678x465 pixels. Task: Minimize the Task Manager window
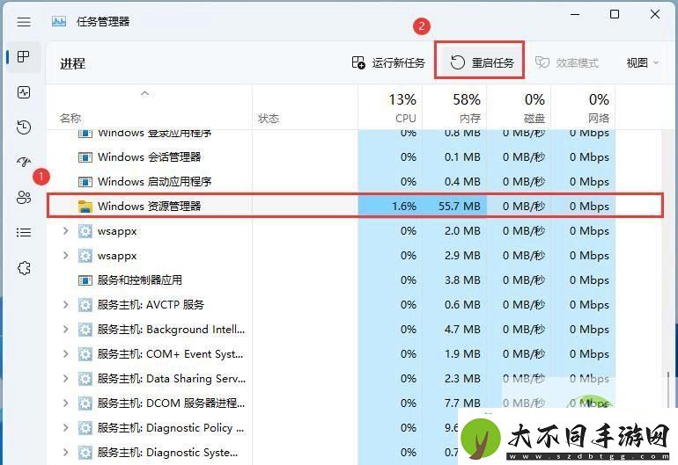pos(575,14)
